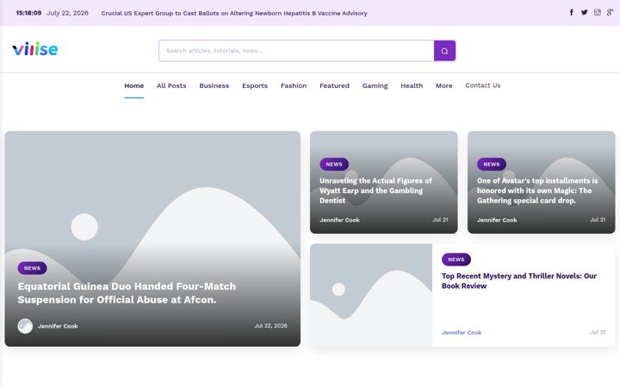Open the Avatar Magic: The Gathering article

point(537,191)
